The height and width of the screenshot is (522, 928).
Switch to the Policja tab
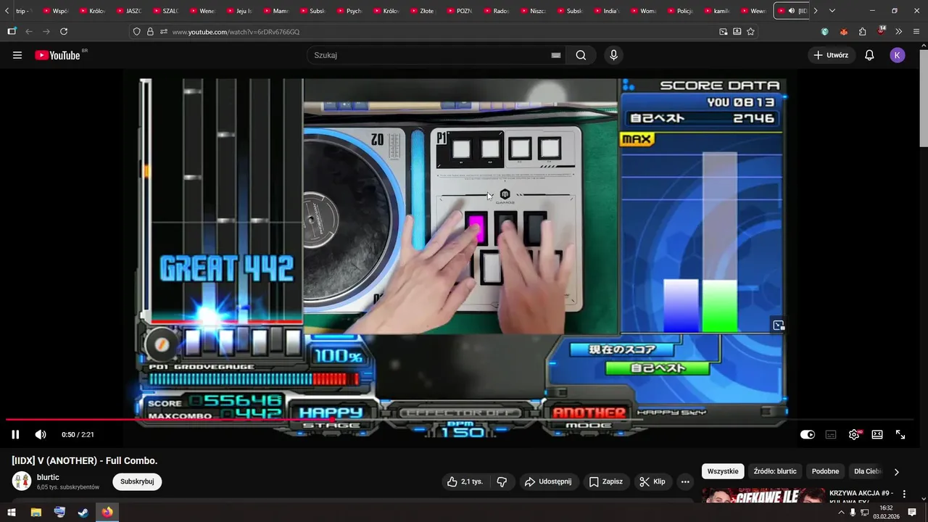click(x=681, y=11)
